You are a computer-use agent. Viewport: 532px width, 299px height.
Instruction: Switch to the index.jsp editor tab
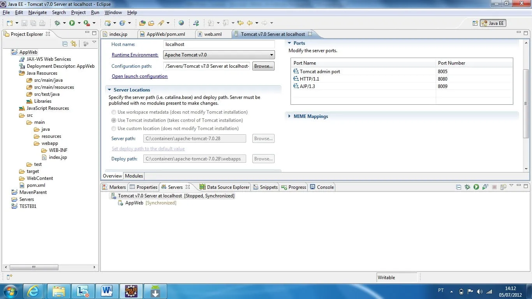[x=118, y=34]
